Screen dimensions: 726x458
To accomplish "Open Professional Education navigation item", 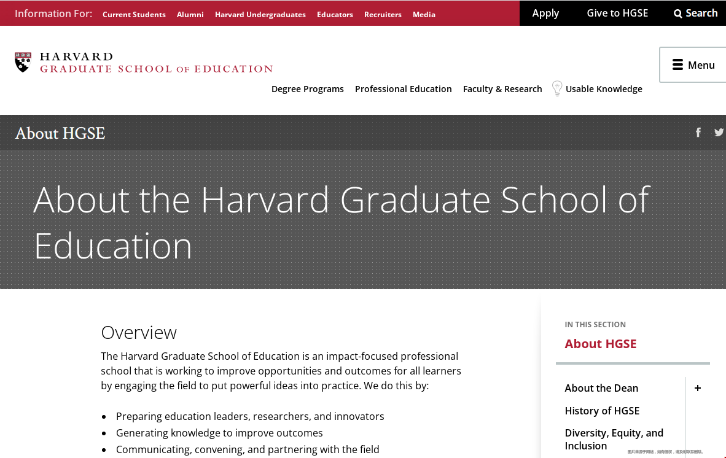I will click(404, 89).
